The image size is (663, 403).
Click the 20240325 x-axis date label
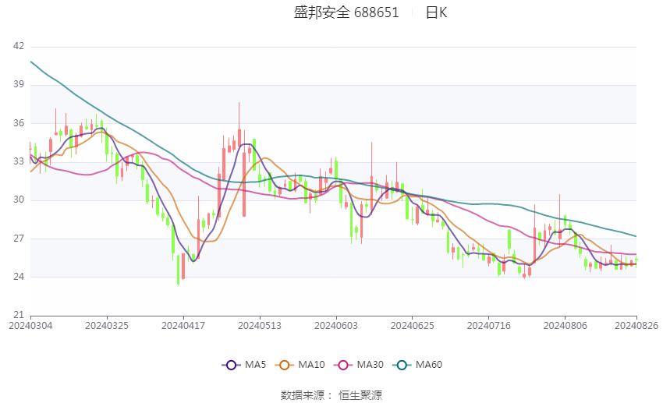pyautogui.click(x=107, y=326)
